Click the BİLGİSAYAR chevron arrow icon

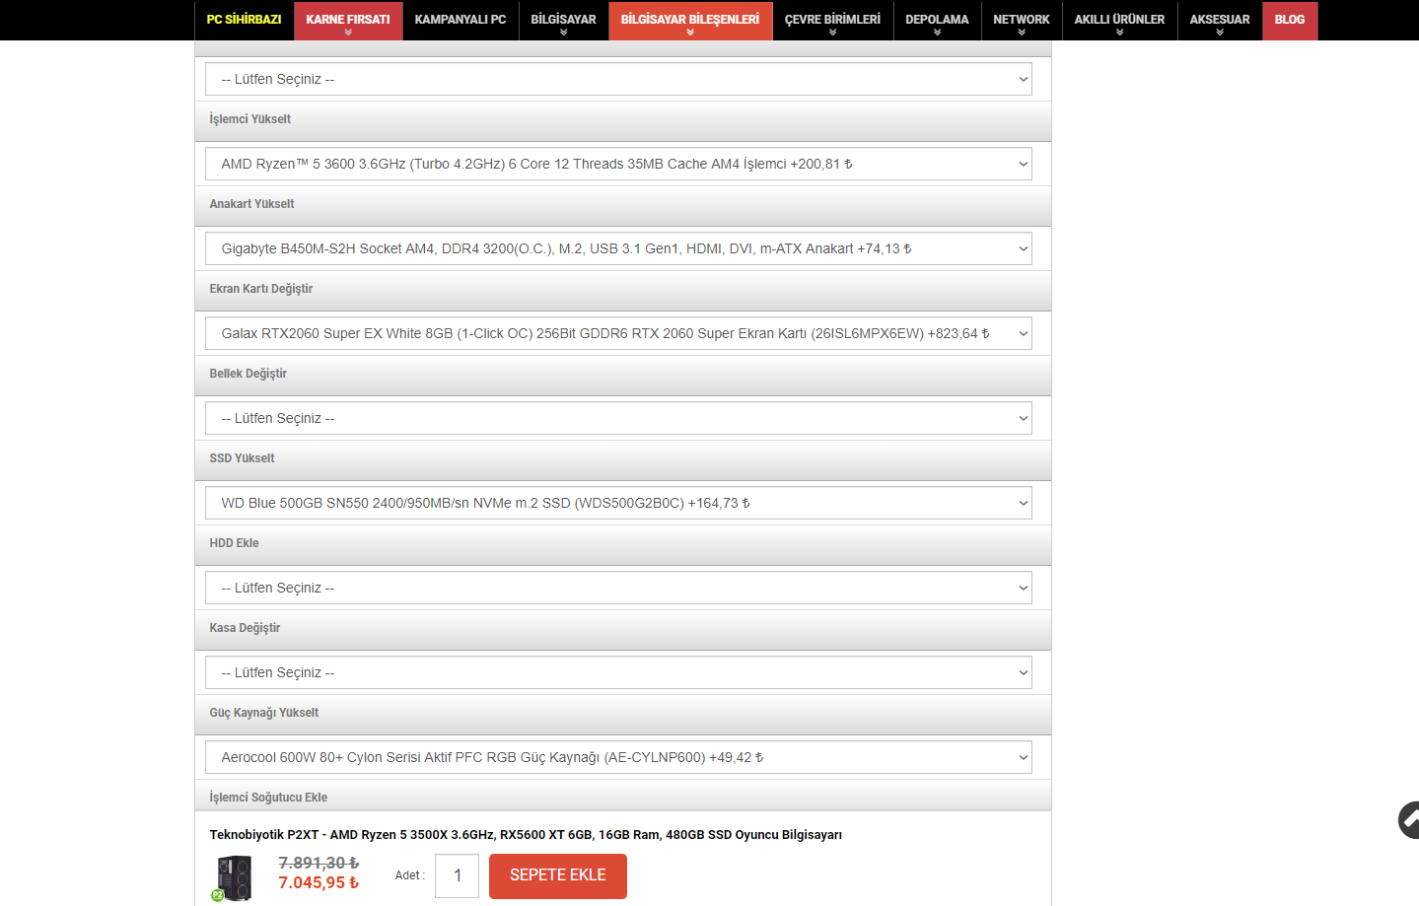click(564, 33)
